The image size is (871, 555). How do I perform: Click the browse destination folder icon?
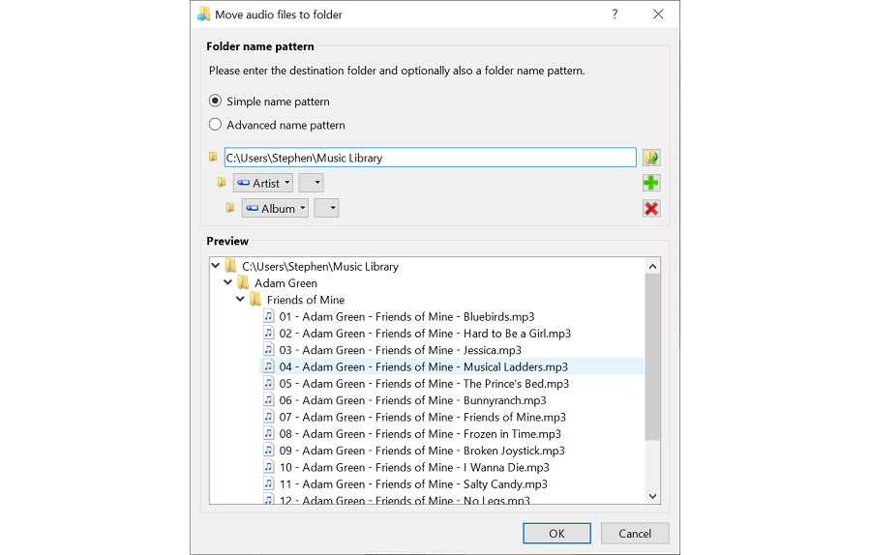click(651, 158)
